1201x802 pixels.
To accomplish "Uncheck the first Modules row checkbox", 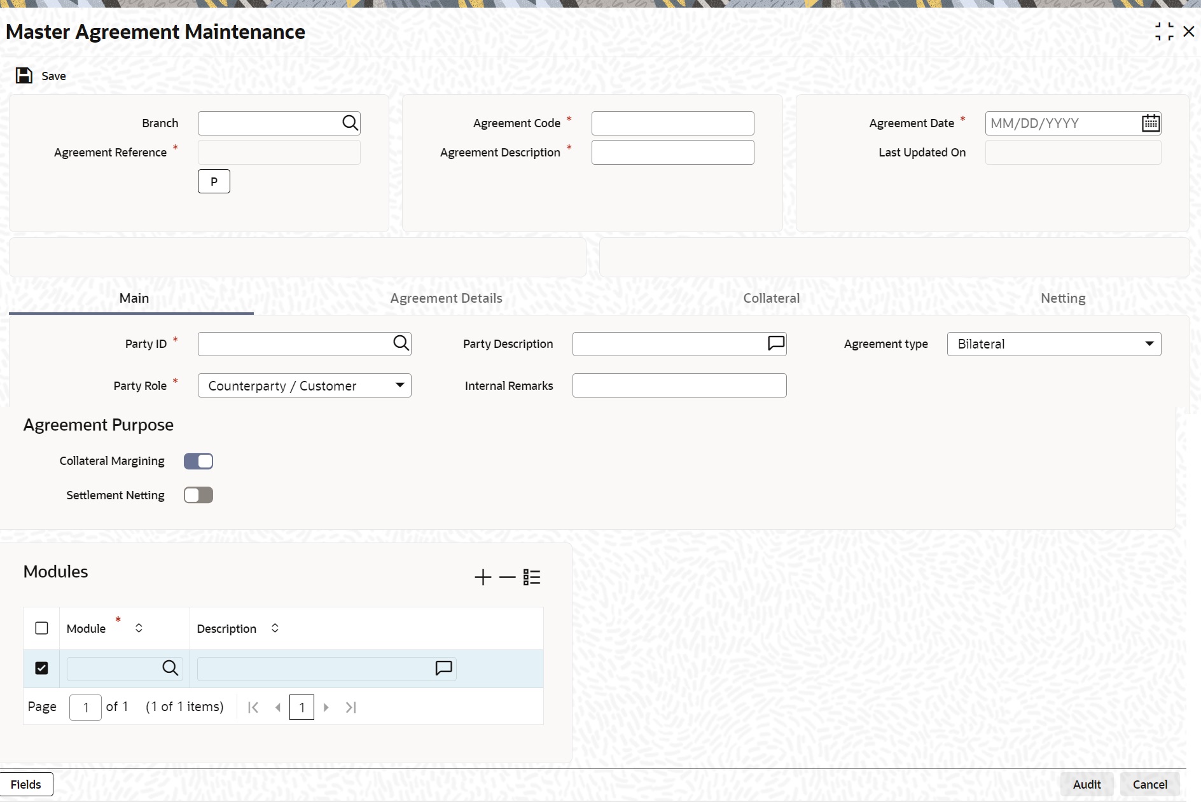I will [x=41, y=668].
